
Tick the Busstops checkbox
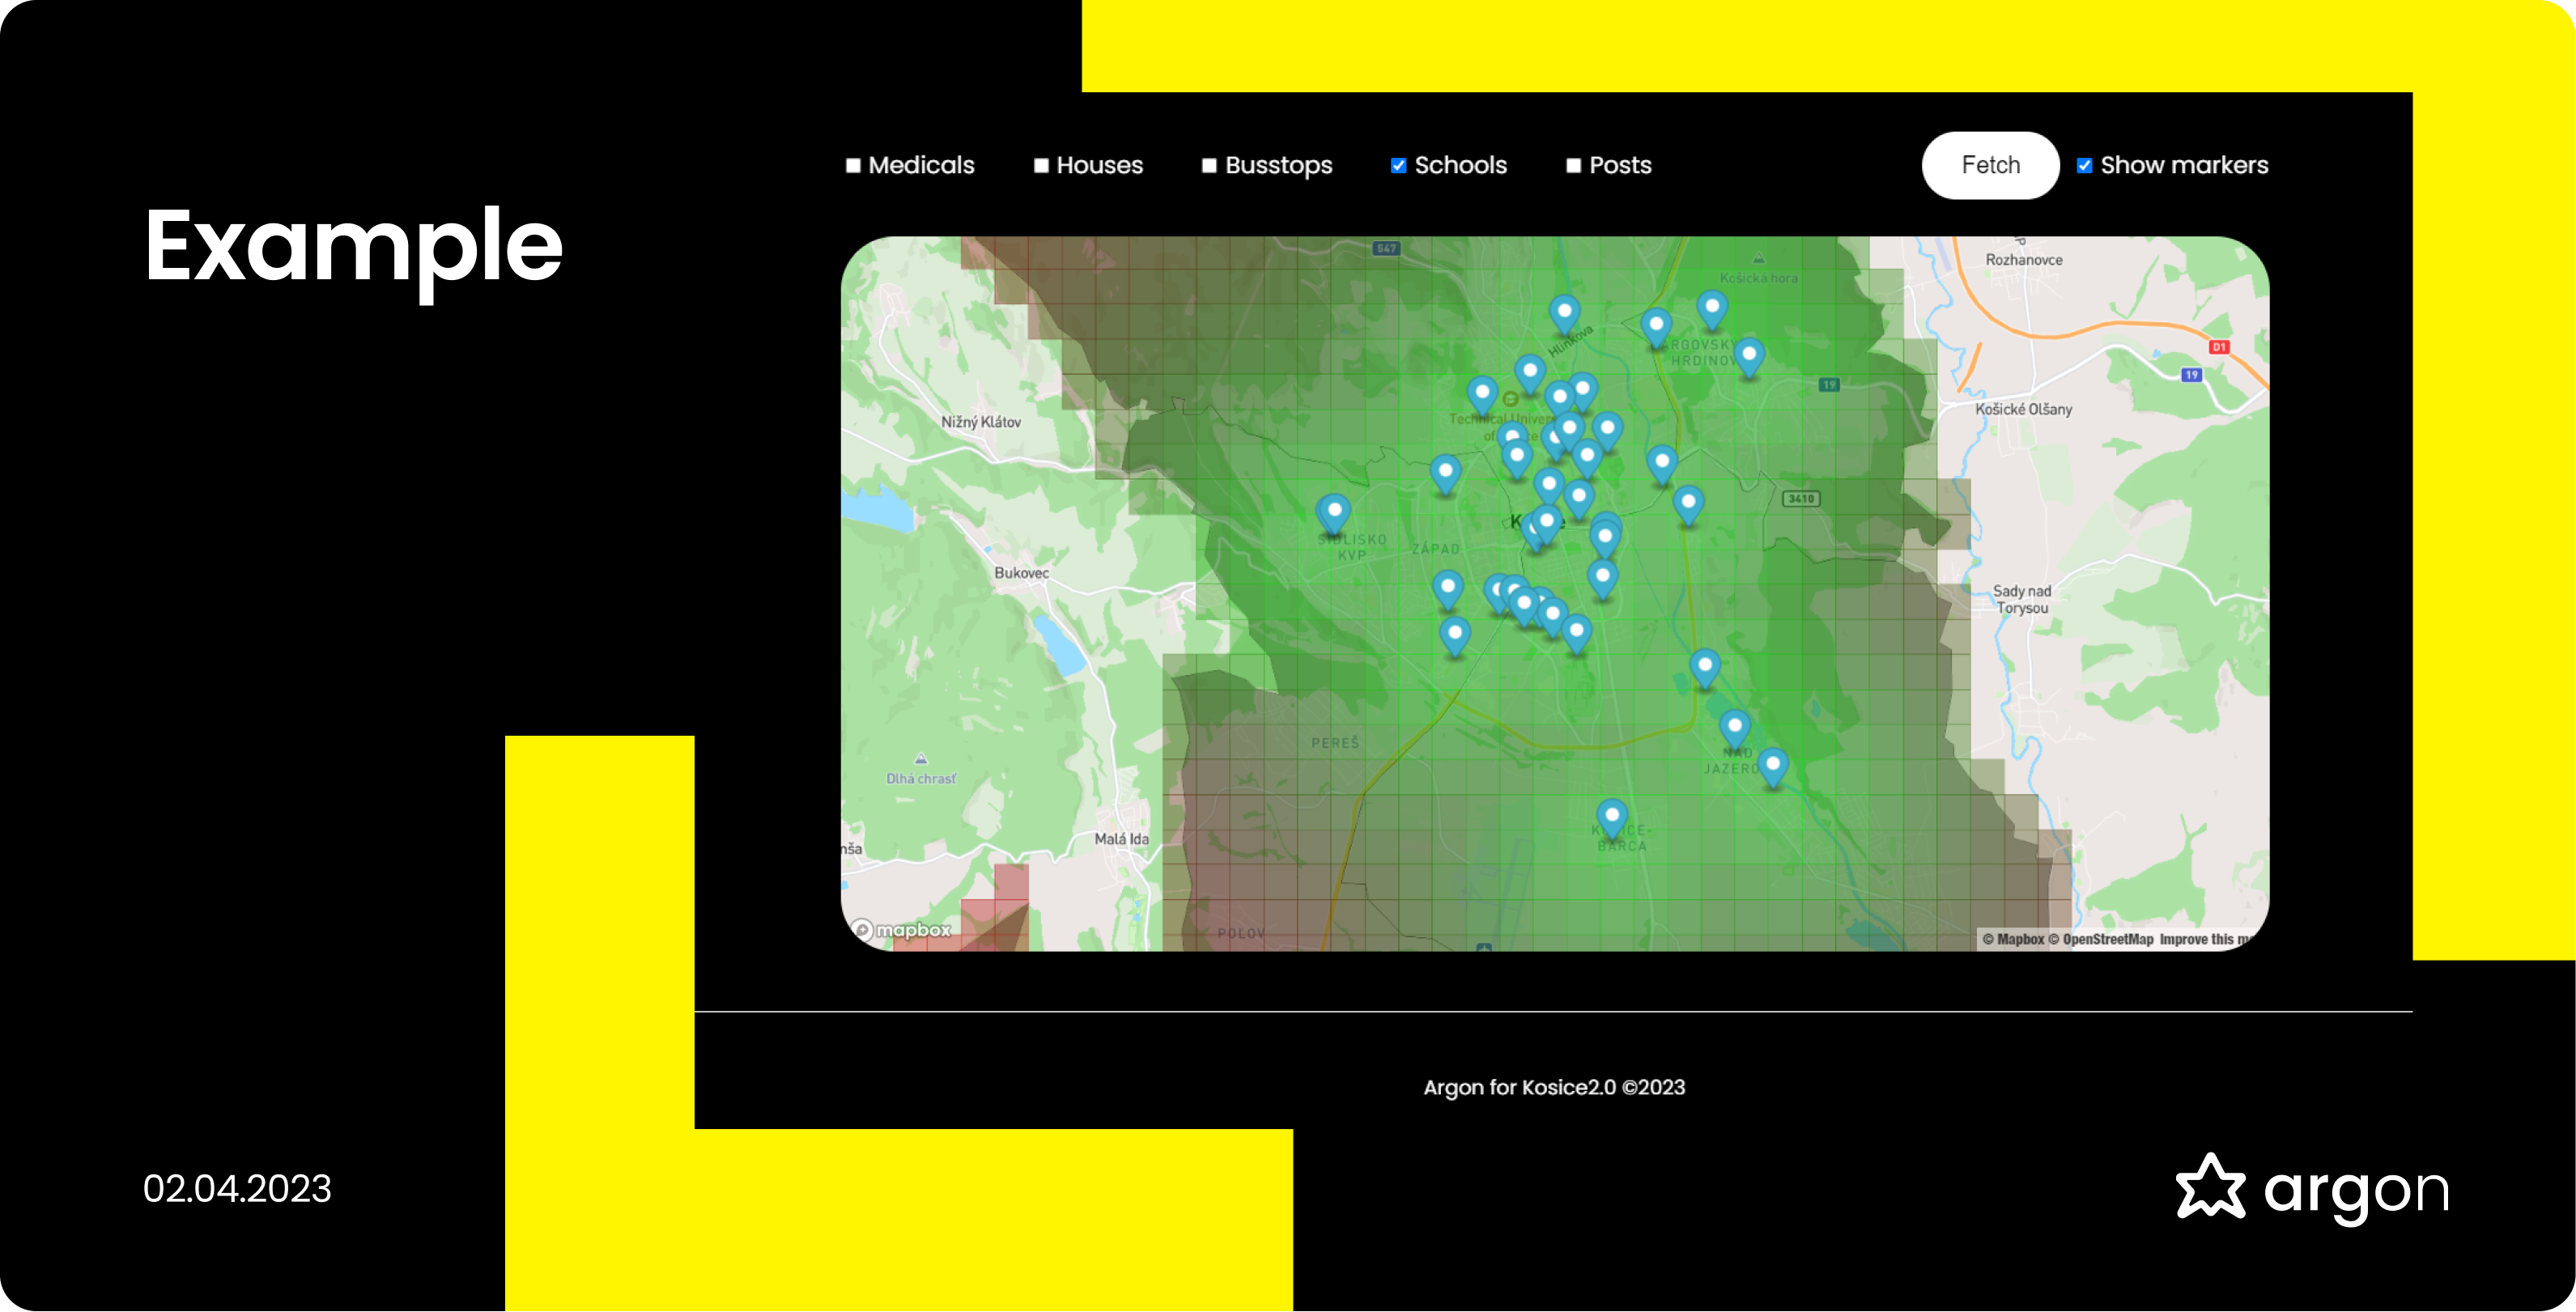[x=1209, y=166]
